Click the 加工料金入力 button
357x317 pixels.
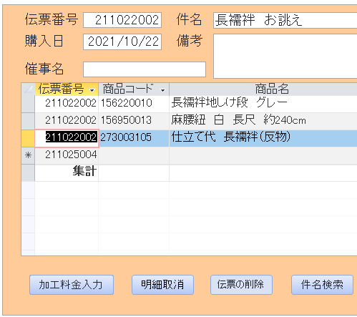[x=72, y=285]
